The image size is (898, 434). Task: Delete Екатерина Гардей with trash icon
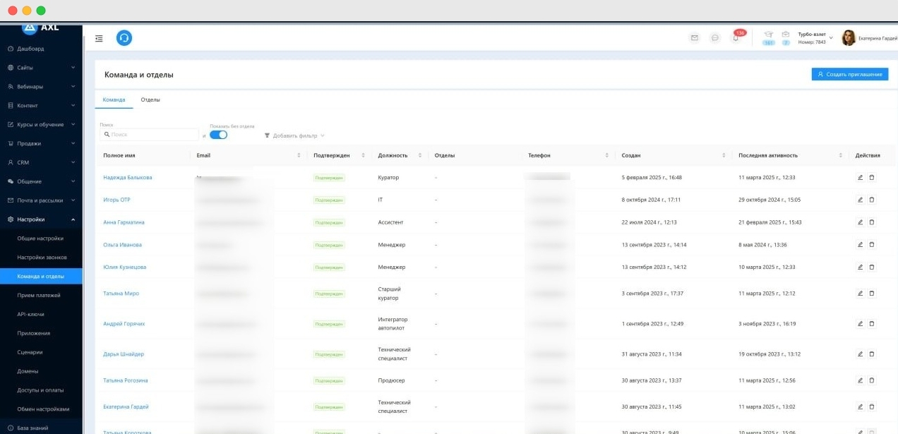[871, 406]
